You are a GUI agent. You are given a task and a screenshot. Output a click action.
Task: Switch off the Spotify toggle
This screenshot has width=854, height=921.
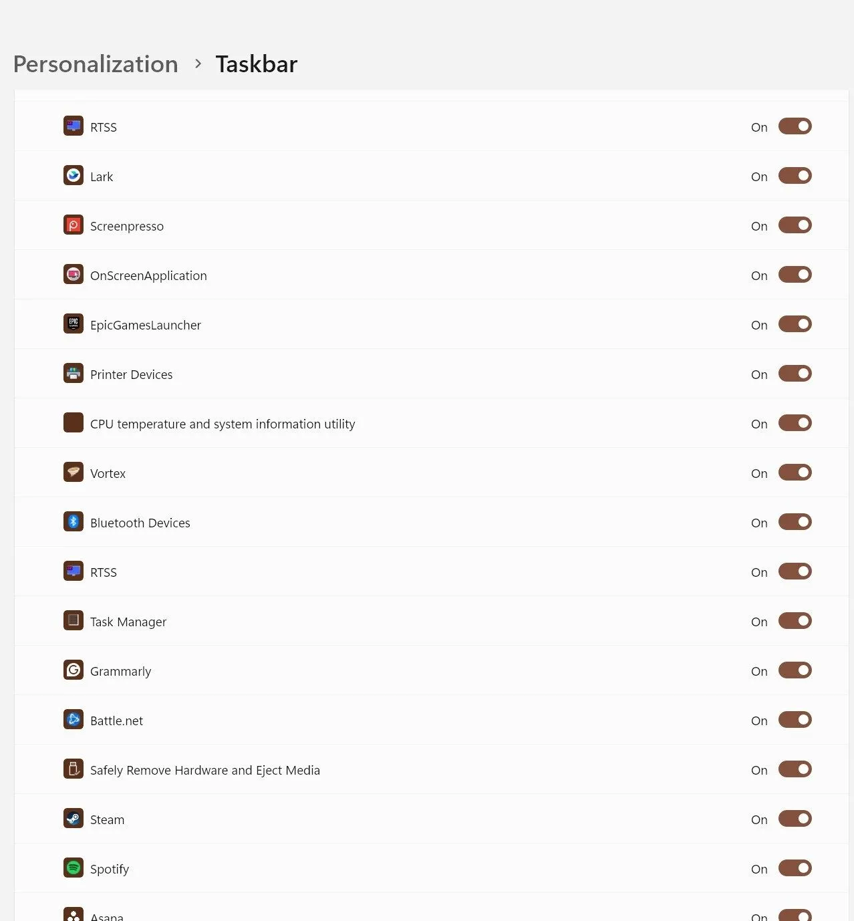click(x=795, y=868)
